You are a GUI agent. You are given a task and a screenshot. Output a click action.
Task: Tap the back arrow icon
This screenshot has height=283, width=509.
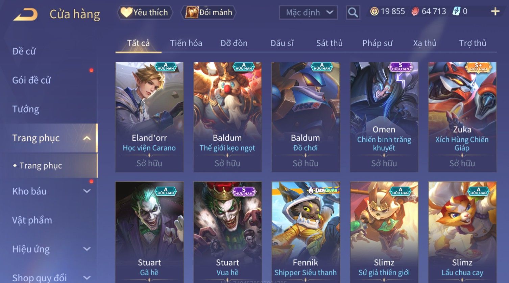point(25,15)
